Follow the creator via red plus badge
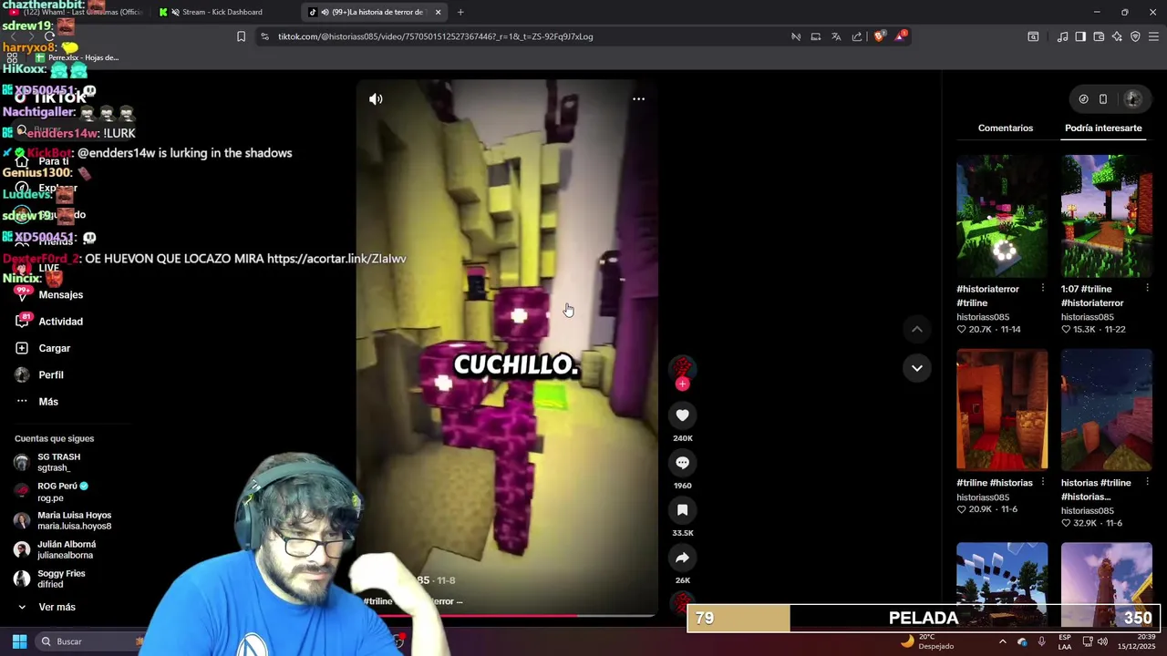Screen dimensions: 1167x656 pos(682,384)
